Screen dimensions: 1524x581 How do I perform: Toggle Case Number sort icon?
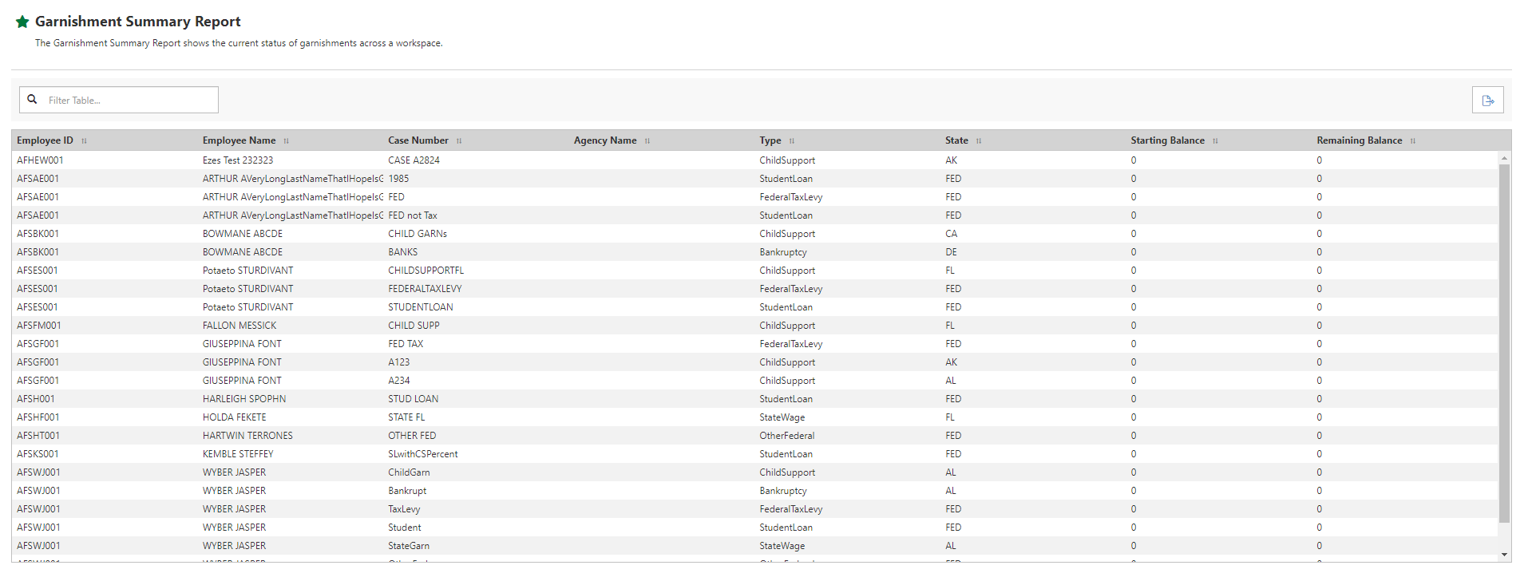(x=459, y=141)
